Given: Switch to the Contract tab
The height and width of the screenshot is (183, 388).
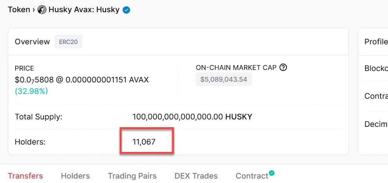Looking at the screenshot, I should [252, 176].
